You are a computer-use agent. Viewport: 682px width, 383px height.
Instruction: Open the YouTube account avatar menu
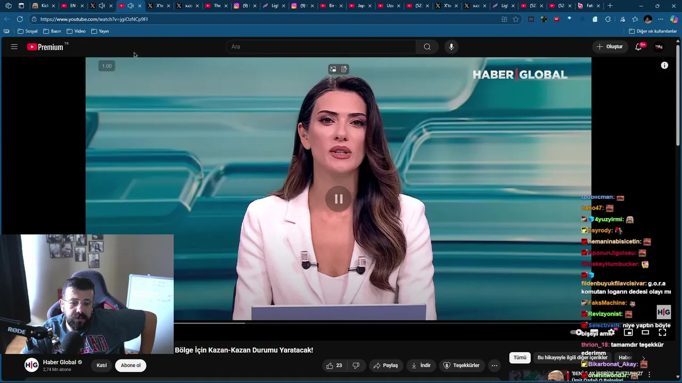659,47
